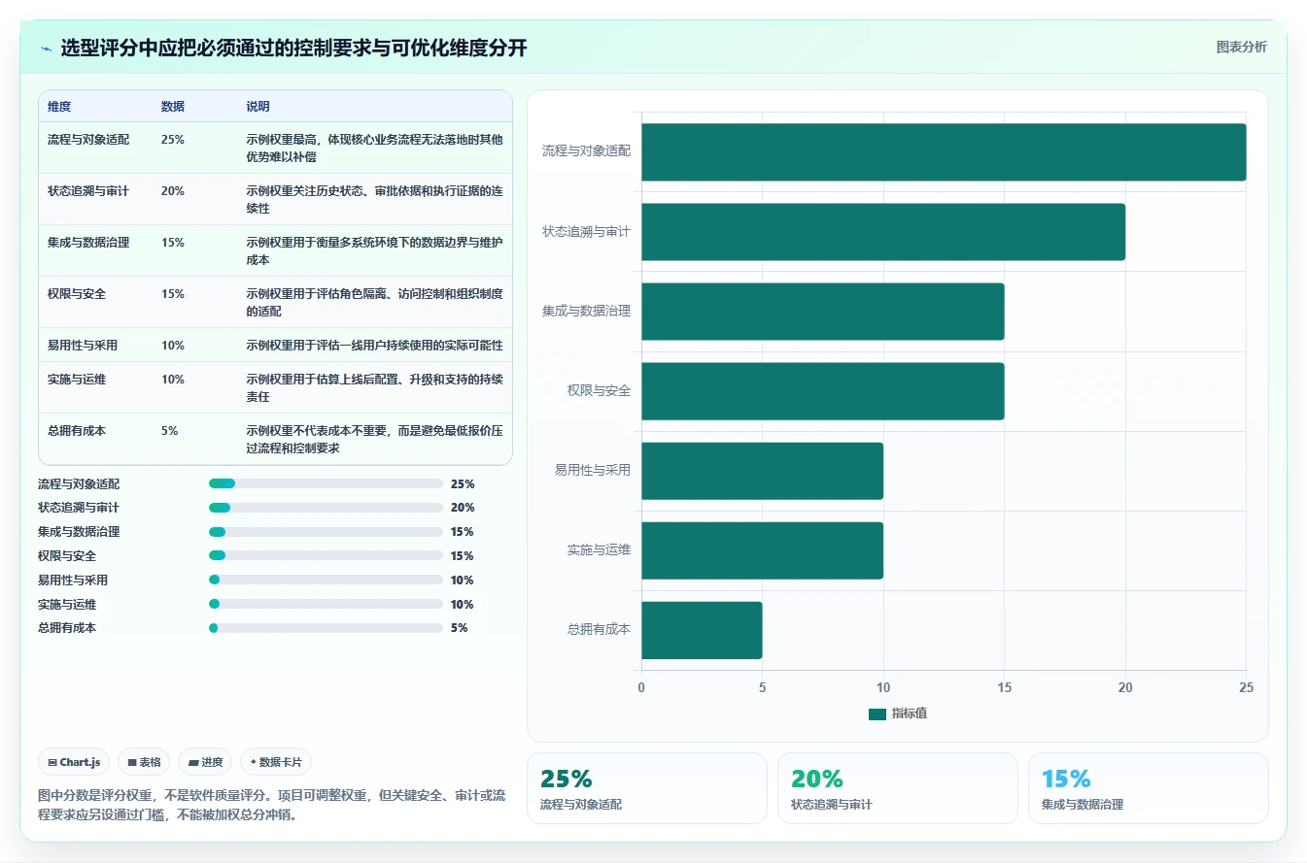The height and width of the screenshot is (863, 1307).
Task: Click the footnote starting 图中分数是评分权重
Action: 272,805
